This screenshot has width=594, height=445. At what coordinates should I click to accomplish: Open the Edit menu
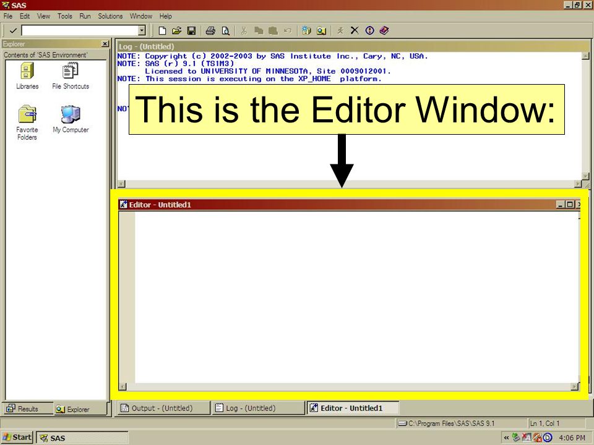click(x=25, y=16)
